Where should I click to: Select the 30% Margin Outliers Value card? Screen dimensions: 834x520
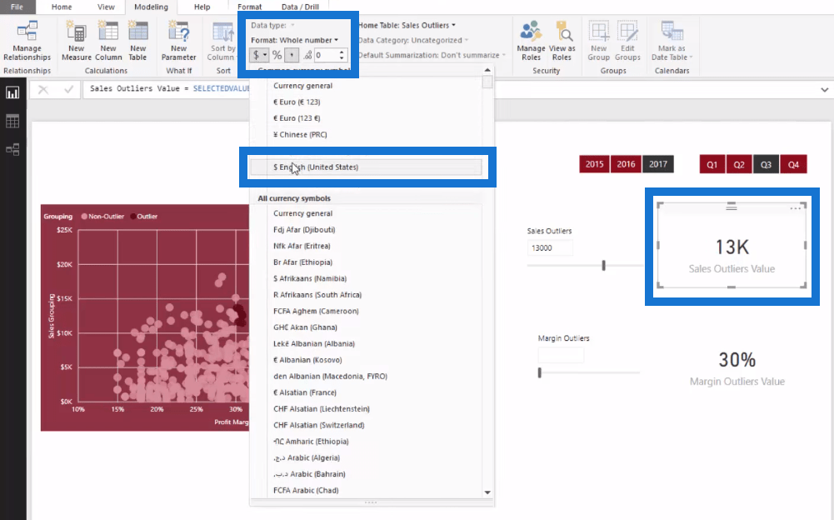(737, 368)
